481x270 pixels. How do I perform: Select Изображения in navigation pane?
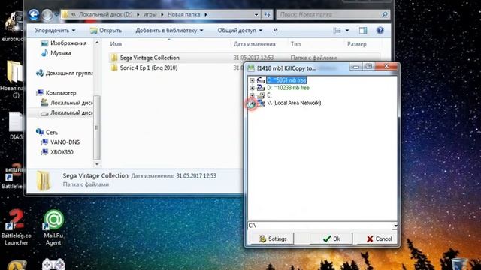[x=64, y=43]
